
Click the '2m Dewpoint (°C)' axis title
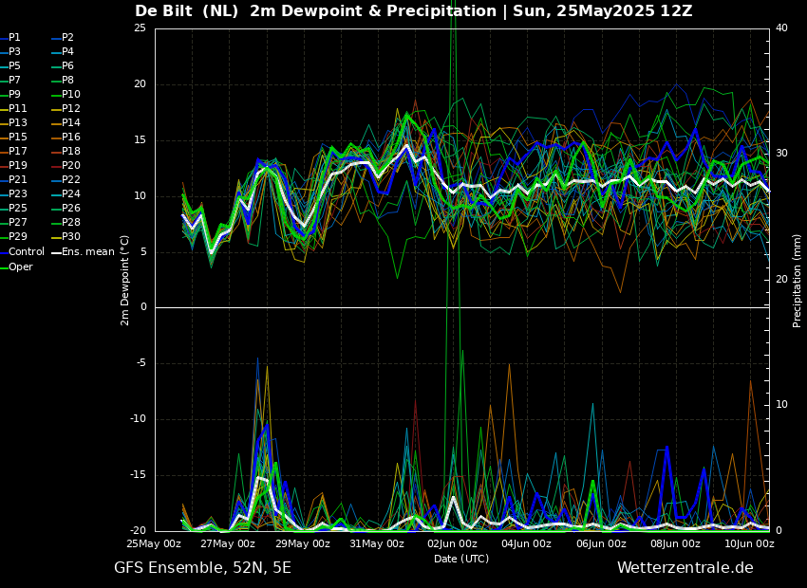tap(125, 280)
